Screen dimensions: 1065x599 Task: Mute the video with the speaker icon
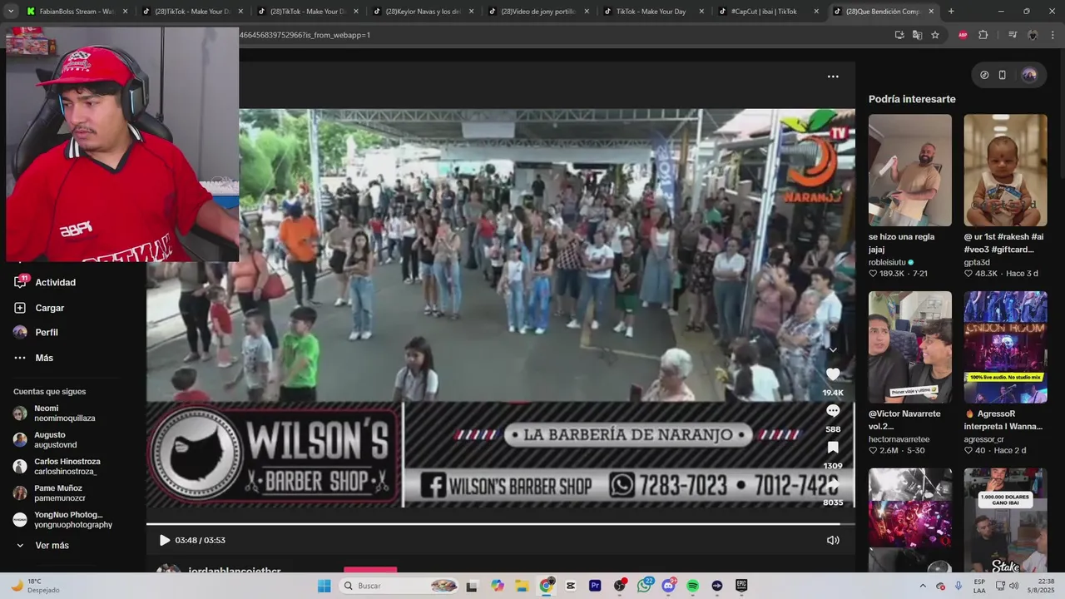coord(833,540)
